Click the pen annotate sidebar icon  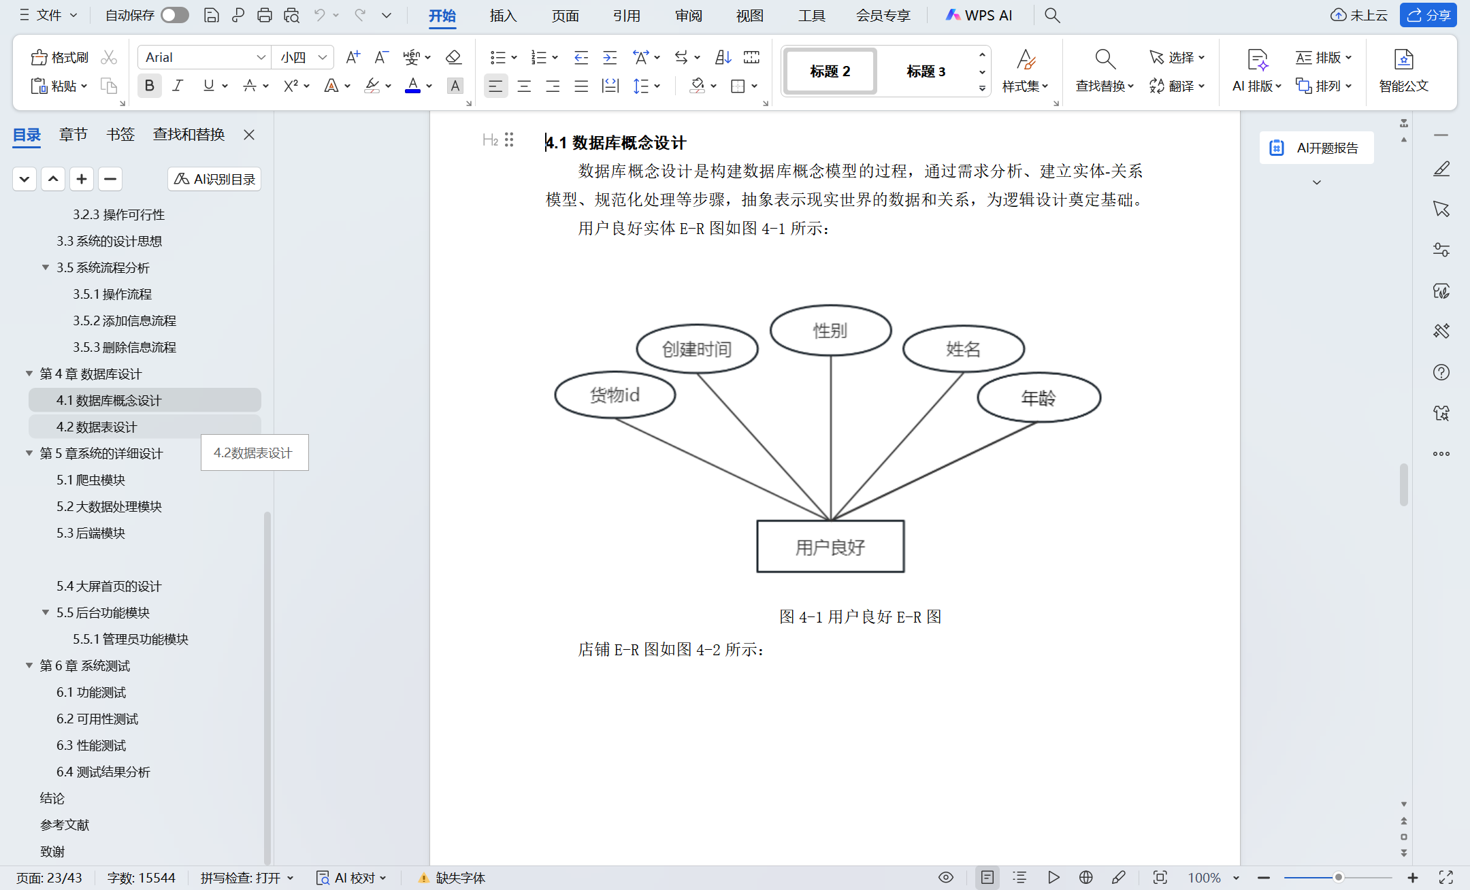tap(1441, 169)
